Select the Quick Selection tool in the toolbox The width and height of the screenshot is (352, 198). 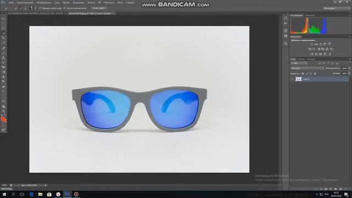coord(3,33)
